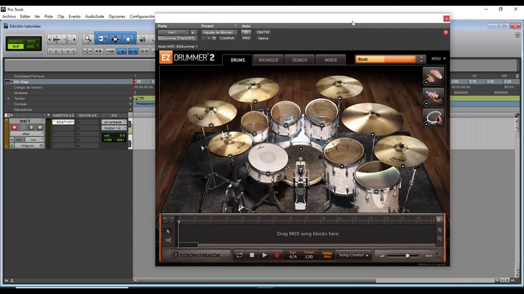The width and height of the screenshot is (524, 294).
Task: Switch to the BROWSER tab
Action: click(269, 60)
